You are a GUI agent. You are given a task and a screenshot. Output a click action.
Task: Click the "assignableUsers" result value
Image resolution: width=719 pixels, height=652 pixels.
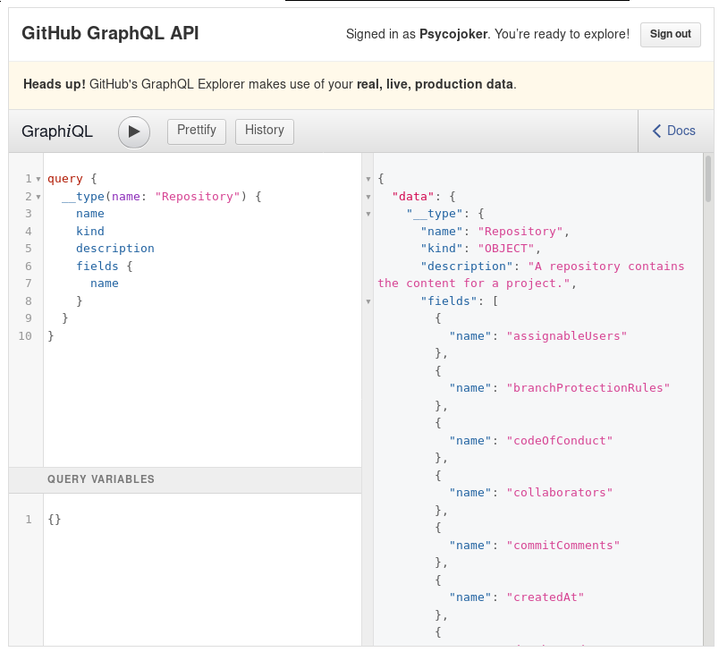(x=566, y=336)
